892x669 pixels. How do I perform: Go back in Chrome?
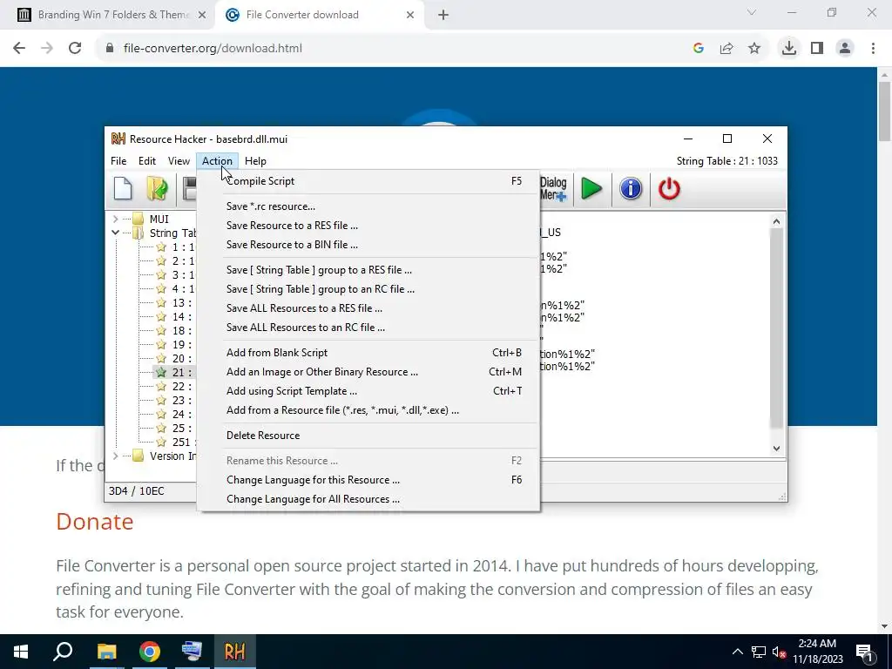(19, 49)
